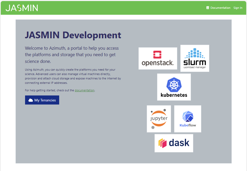Click the JASMIN Development heading

(x=73, y=35)
